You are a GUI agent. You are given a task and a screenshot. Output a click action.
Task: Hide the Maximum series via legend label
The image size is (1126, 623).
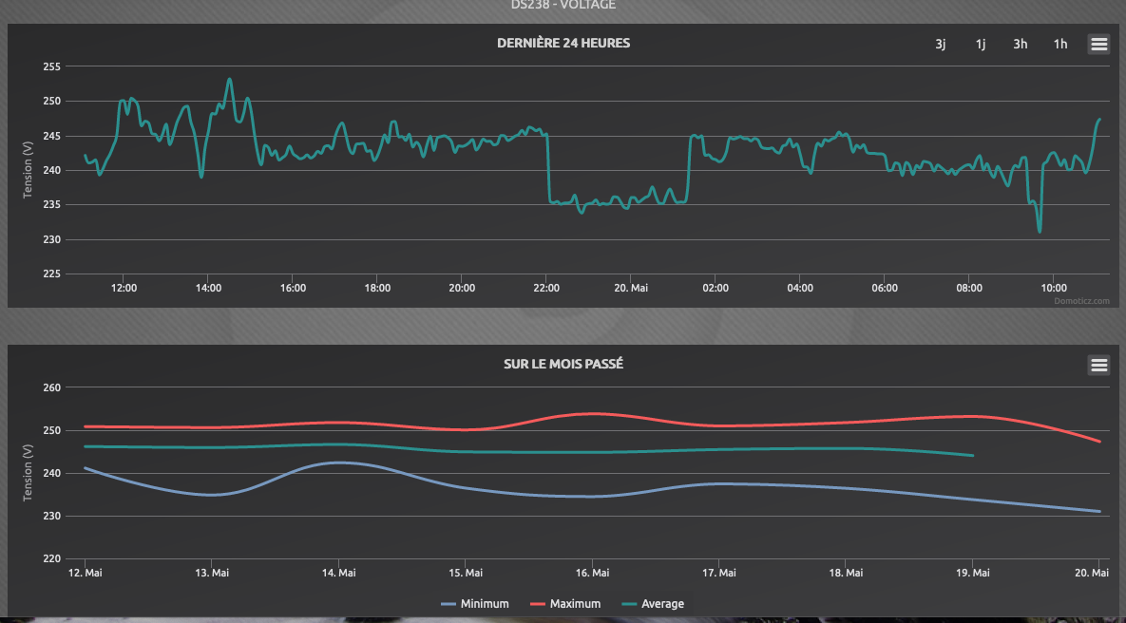tap(575, 604)
